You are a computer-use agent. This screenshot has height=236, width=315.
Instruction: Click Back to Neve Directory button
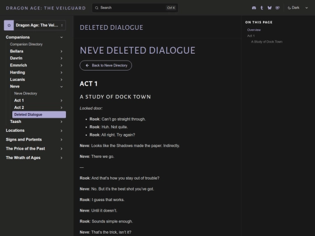106,65
